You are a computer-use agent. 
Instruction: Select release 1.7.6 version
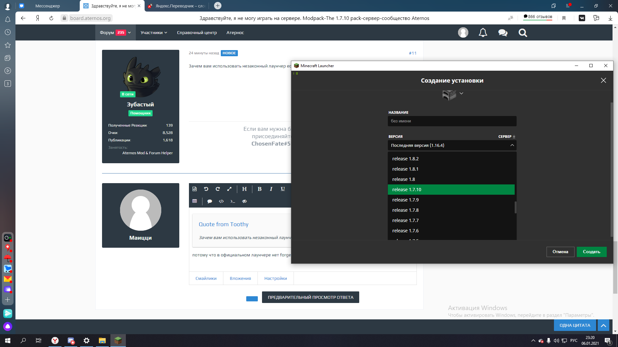point(451,231)
